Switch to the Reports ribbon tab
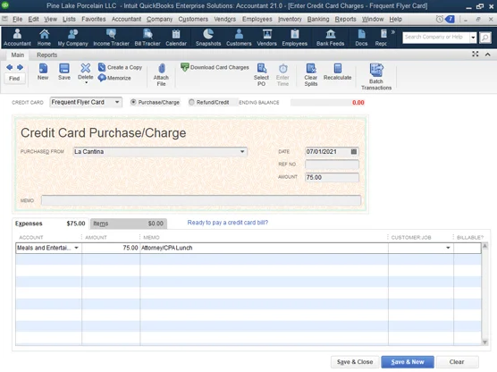This screenshot has height=372, width=497. [46, 55]
